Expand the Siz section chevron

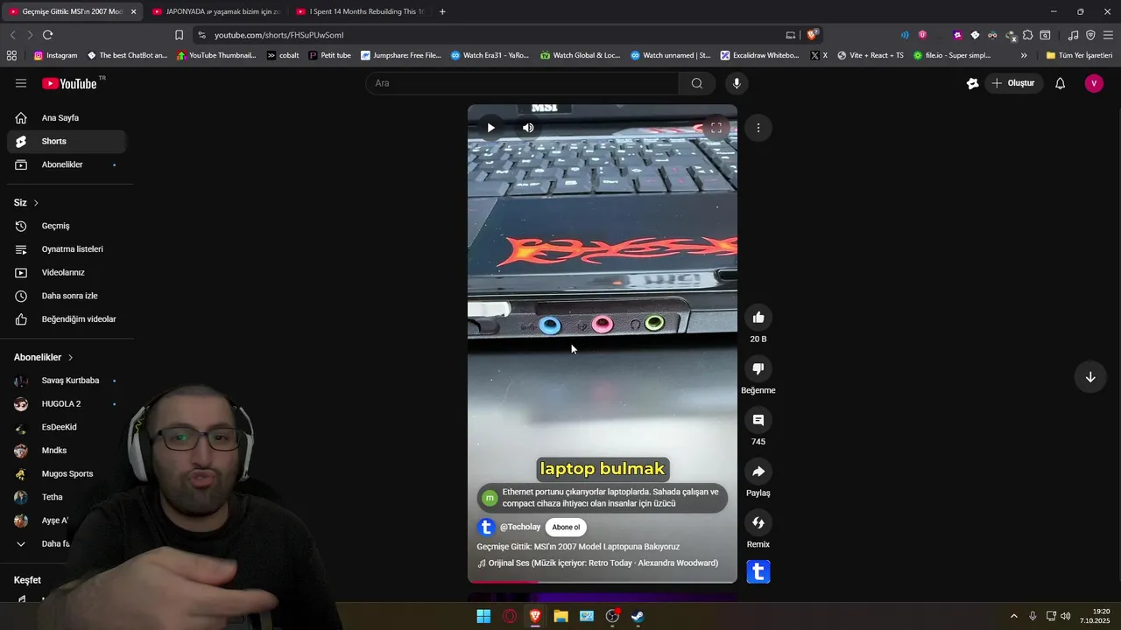36,203
